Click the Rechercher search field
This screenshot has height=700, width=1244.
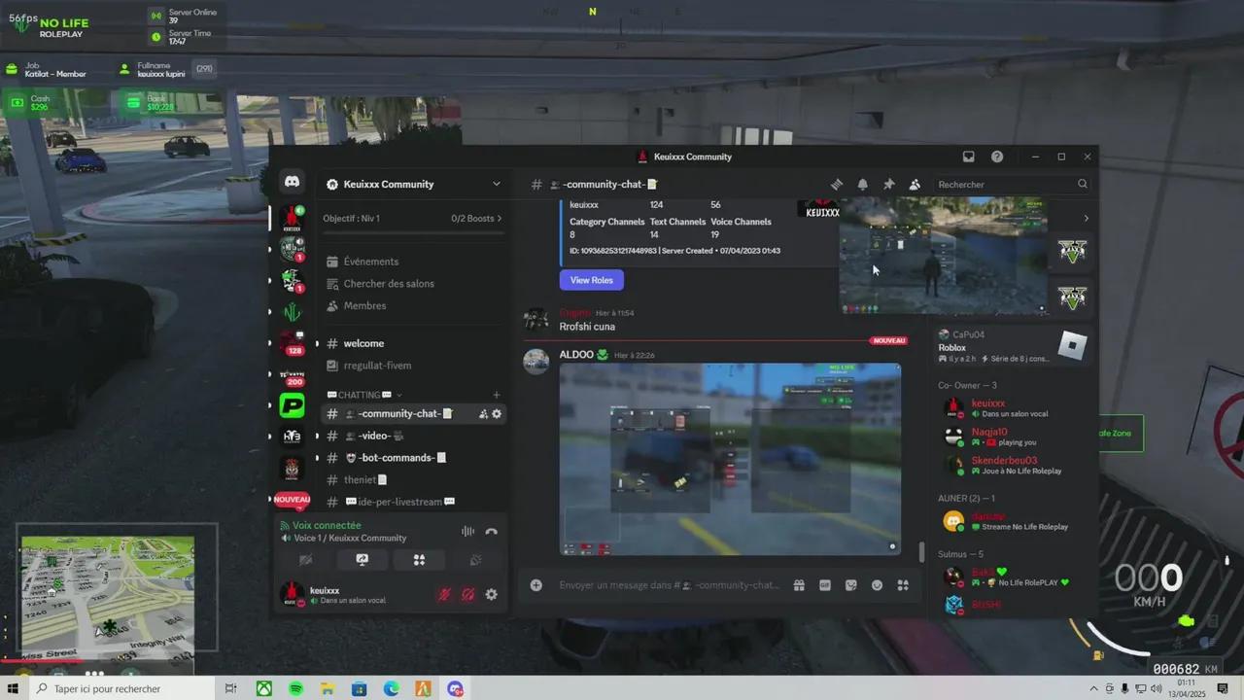pyautogui.click(x=1013, y=184)
